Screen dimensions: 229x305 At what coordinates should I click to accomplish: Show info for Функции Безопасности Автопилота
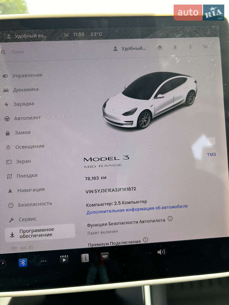pyautogui.click(x=170, y=218)
